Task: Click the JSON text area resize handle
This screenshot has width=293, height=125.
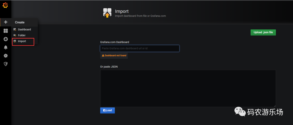Action: (x=275, y=106)
